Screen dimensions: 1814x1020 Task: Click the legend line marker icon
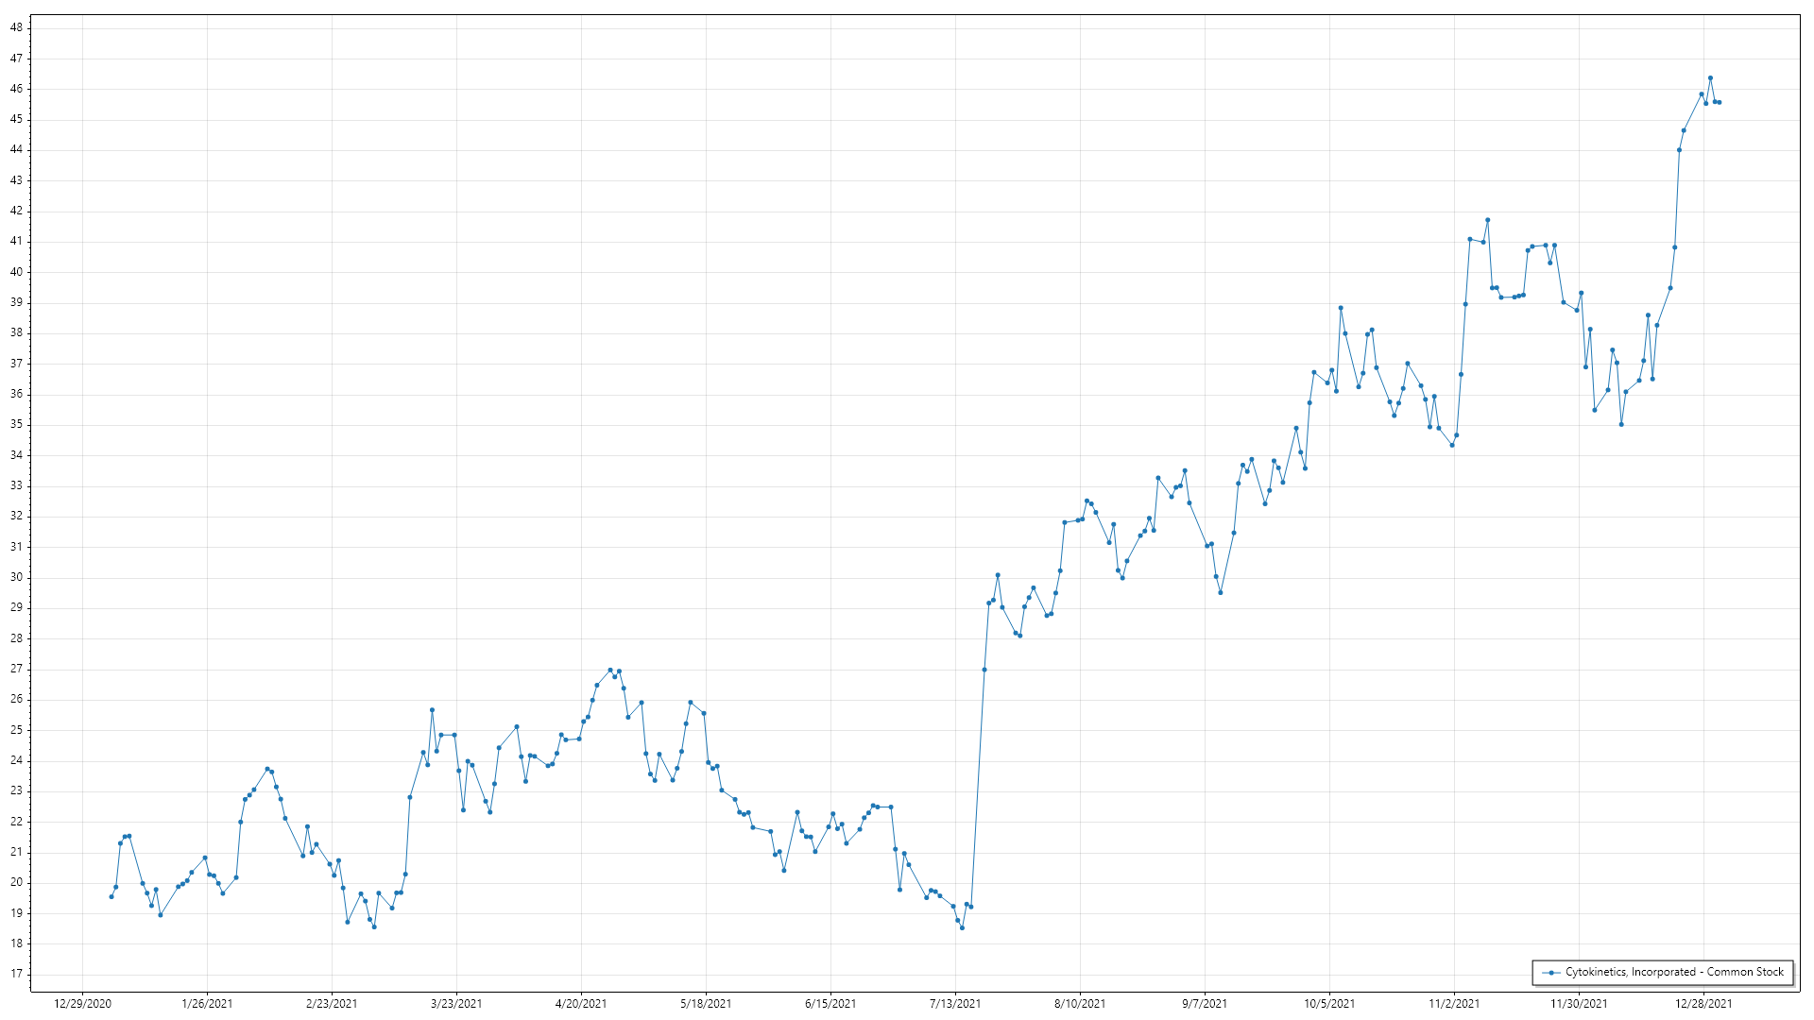click(1550, 972)
